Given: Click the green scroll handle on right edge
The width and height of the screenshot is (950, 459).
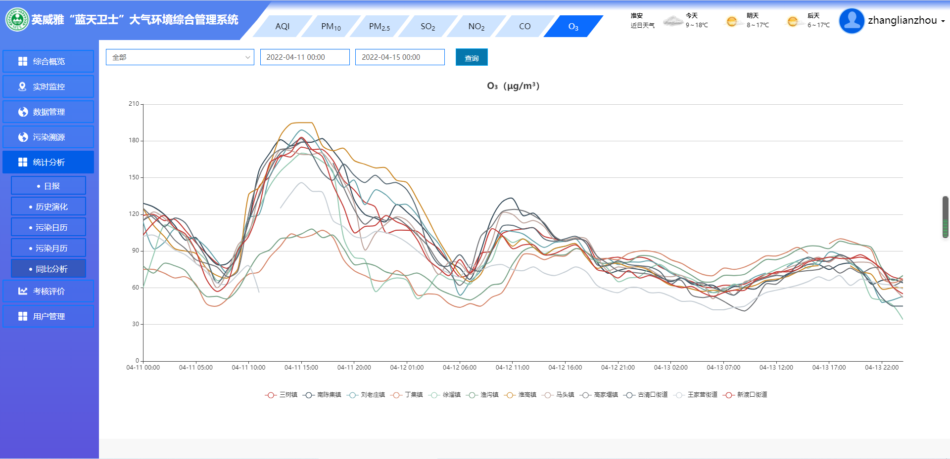Looking at the screenshot, I should tap(945, 217).
